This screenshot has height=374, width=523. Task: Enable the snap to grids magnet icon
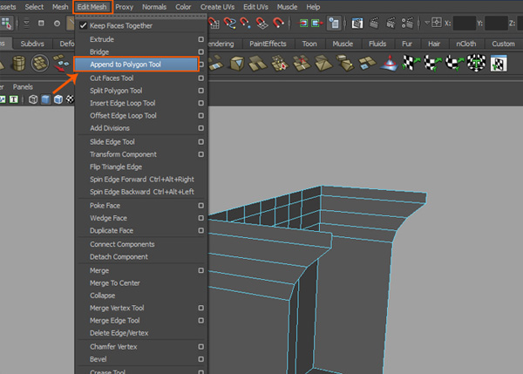coord(214,23)
